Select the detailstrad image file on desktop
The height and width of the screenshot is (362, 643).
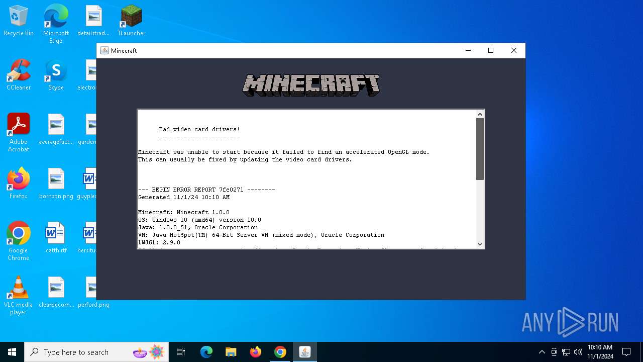pyautogui.click(x=93, y=21)
